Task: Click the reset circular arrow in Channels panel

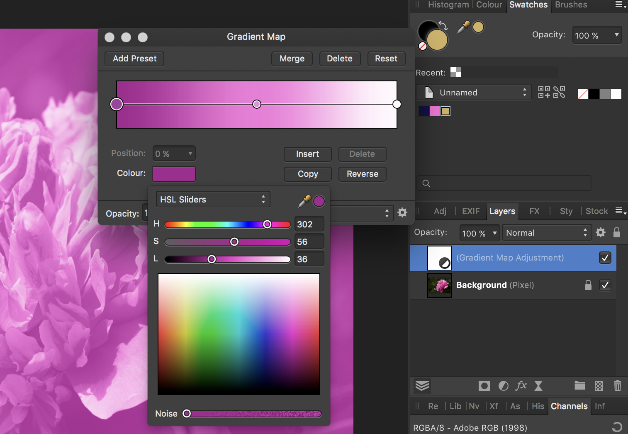Action: click(617, 427)
